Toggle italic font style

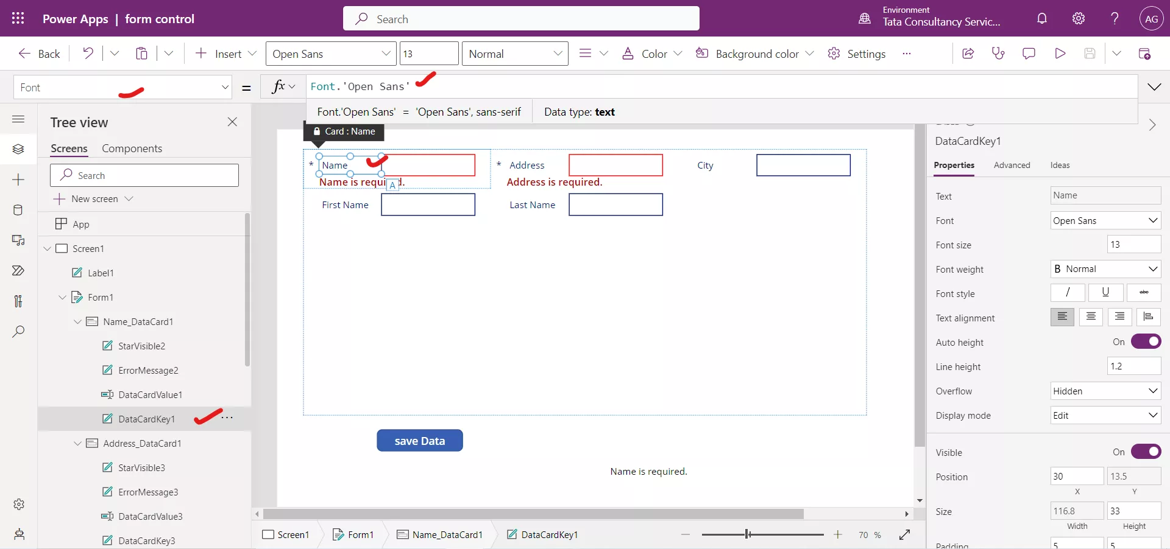point(1068,293)
